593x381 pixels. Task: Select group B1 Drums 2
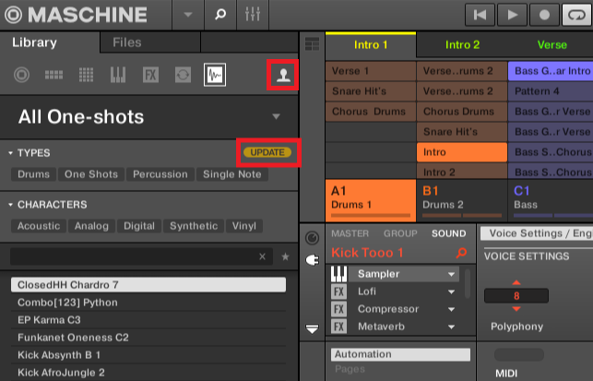click(x=462, y=200)
